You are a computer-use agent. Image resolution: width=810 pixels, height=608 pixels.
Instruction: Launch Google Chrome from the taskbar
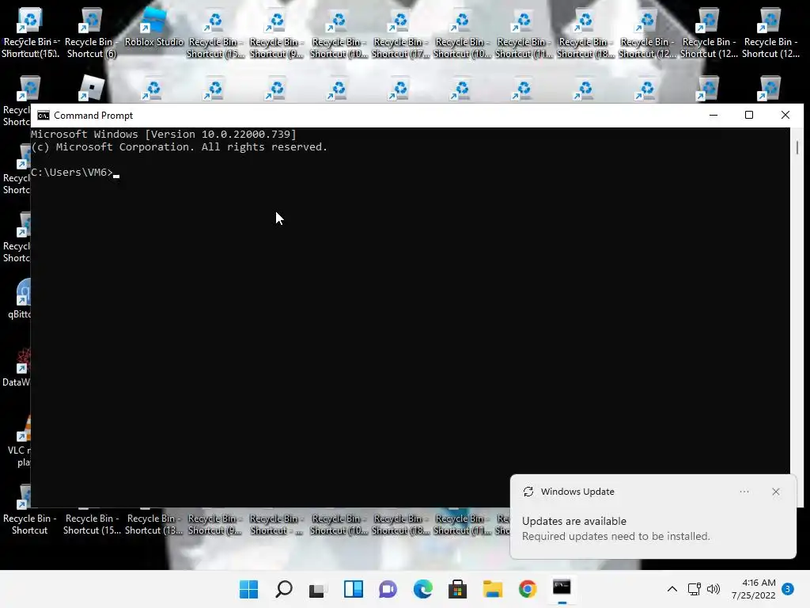527,589
